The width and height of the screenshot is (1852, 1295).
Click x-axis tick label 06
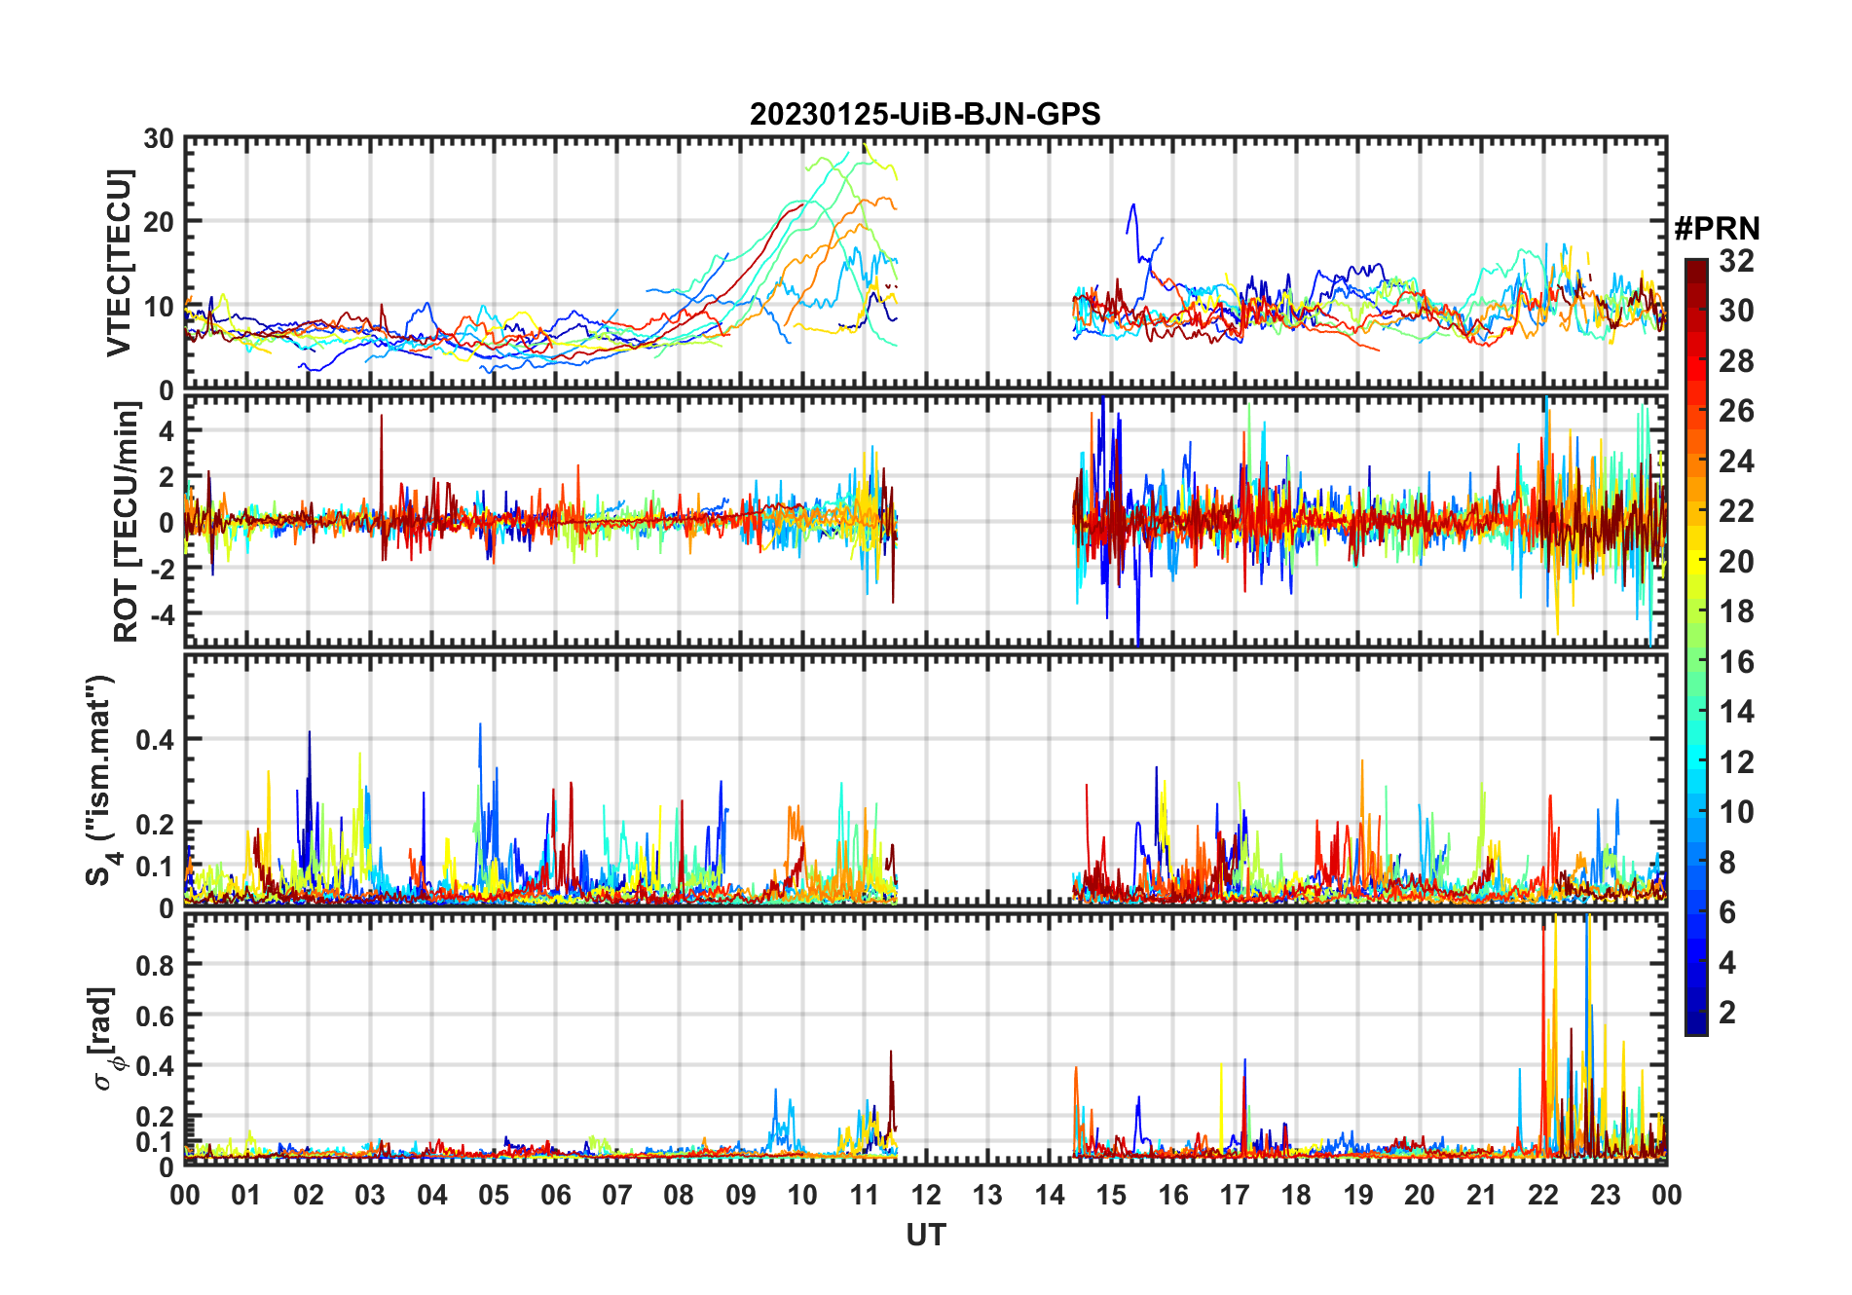556,1195
